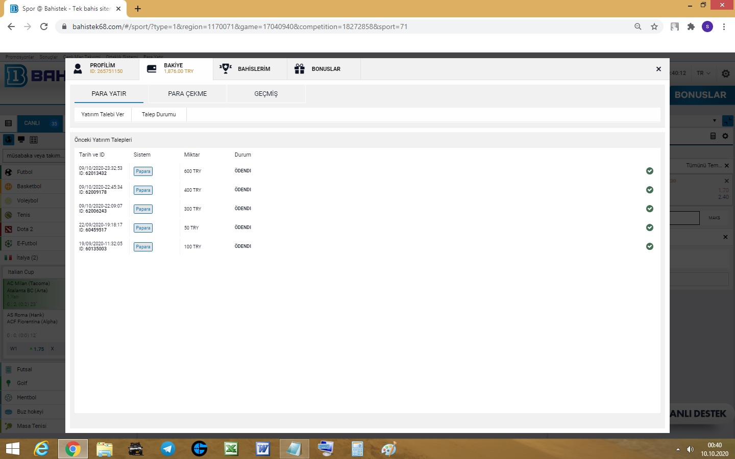Click the green checkmark for deposit ID 62013432
This screenshot has height=459, width=735.
pyautogui.click(x=650, y=171)
